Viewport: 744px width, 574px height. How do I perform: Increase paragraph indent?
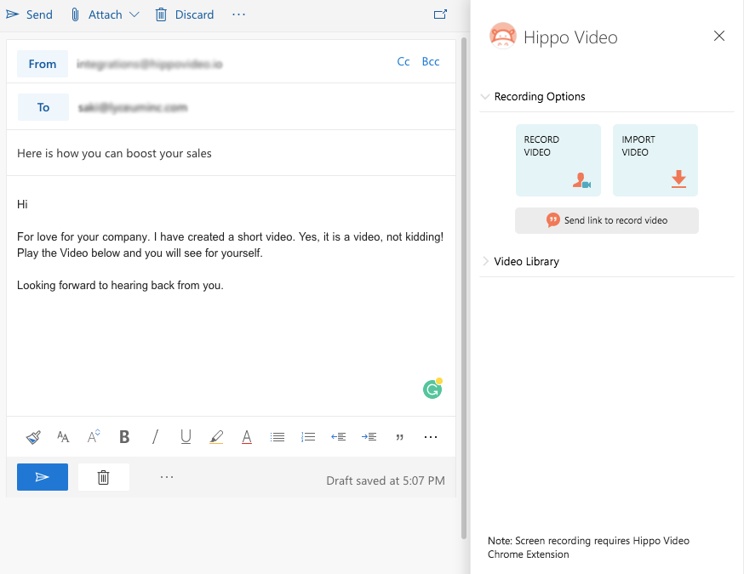tap(369, 437)
